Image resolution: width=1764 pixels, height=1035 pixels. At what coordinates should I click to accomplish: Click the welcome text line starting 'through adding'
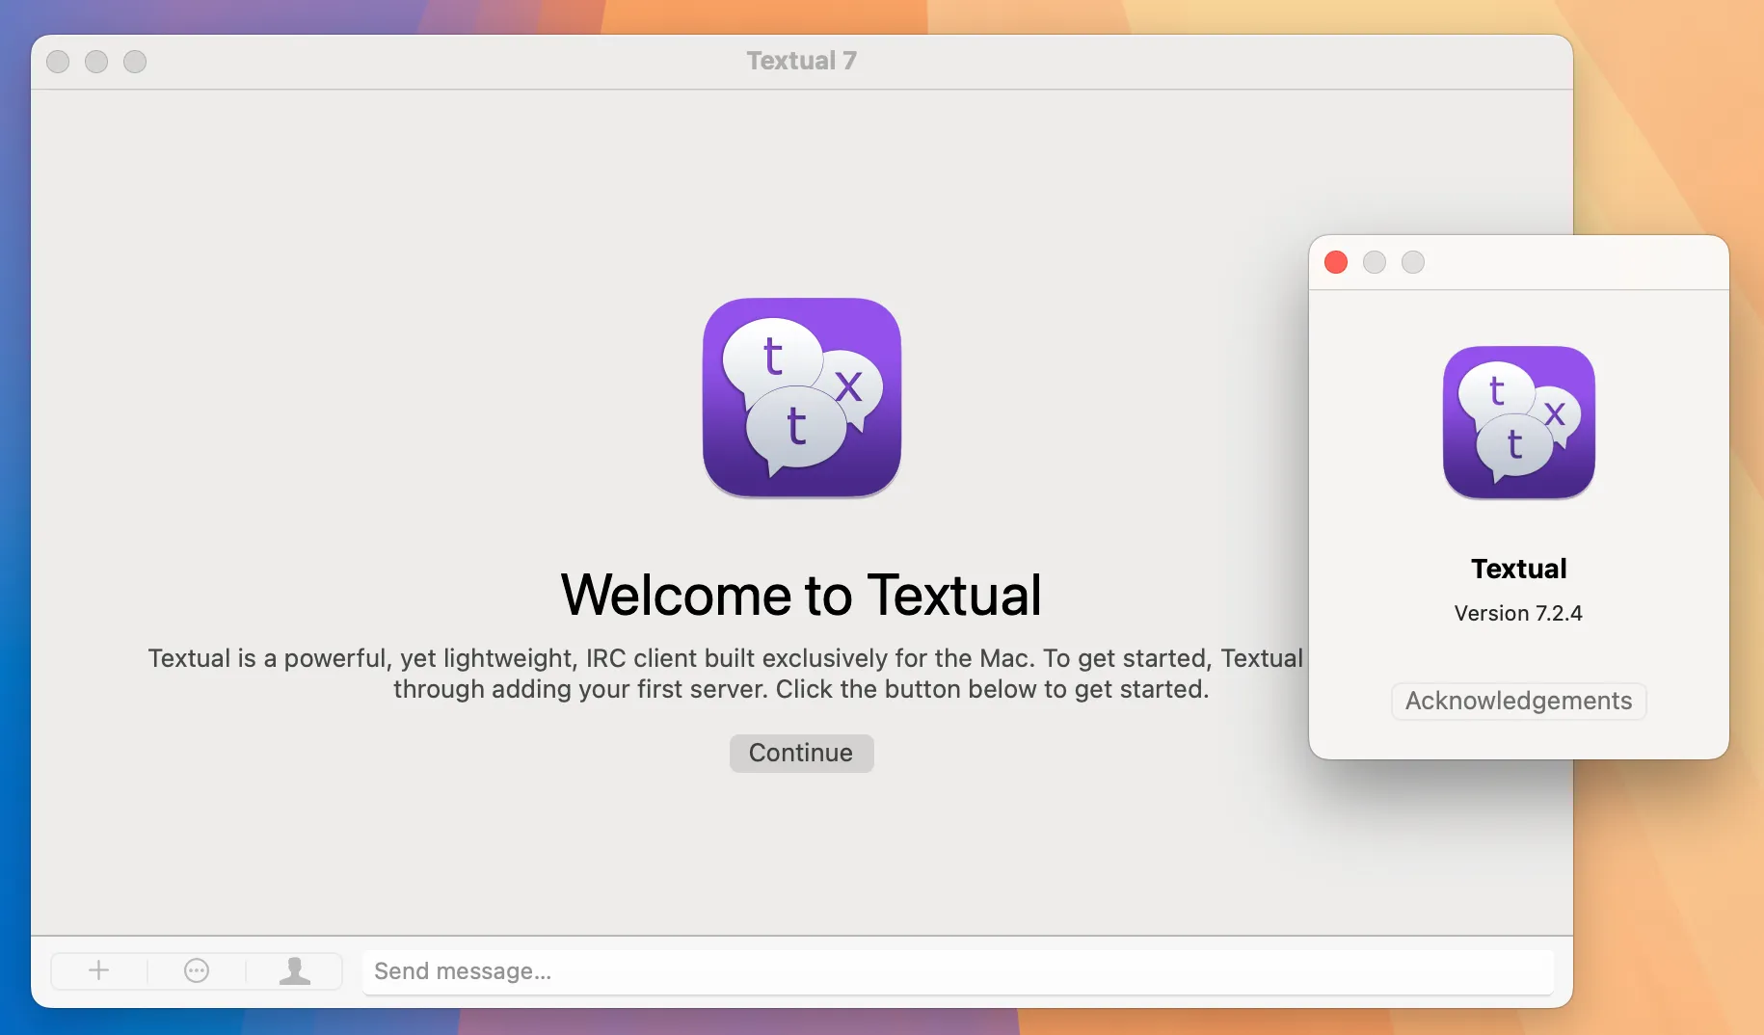point(801,689)
